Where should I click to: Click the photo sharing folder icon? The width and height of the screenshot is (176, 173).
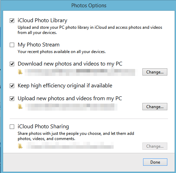pyautogui.click(x=20, y=146)
